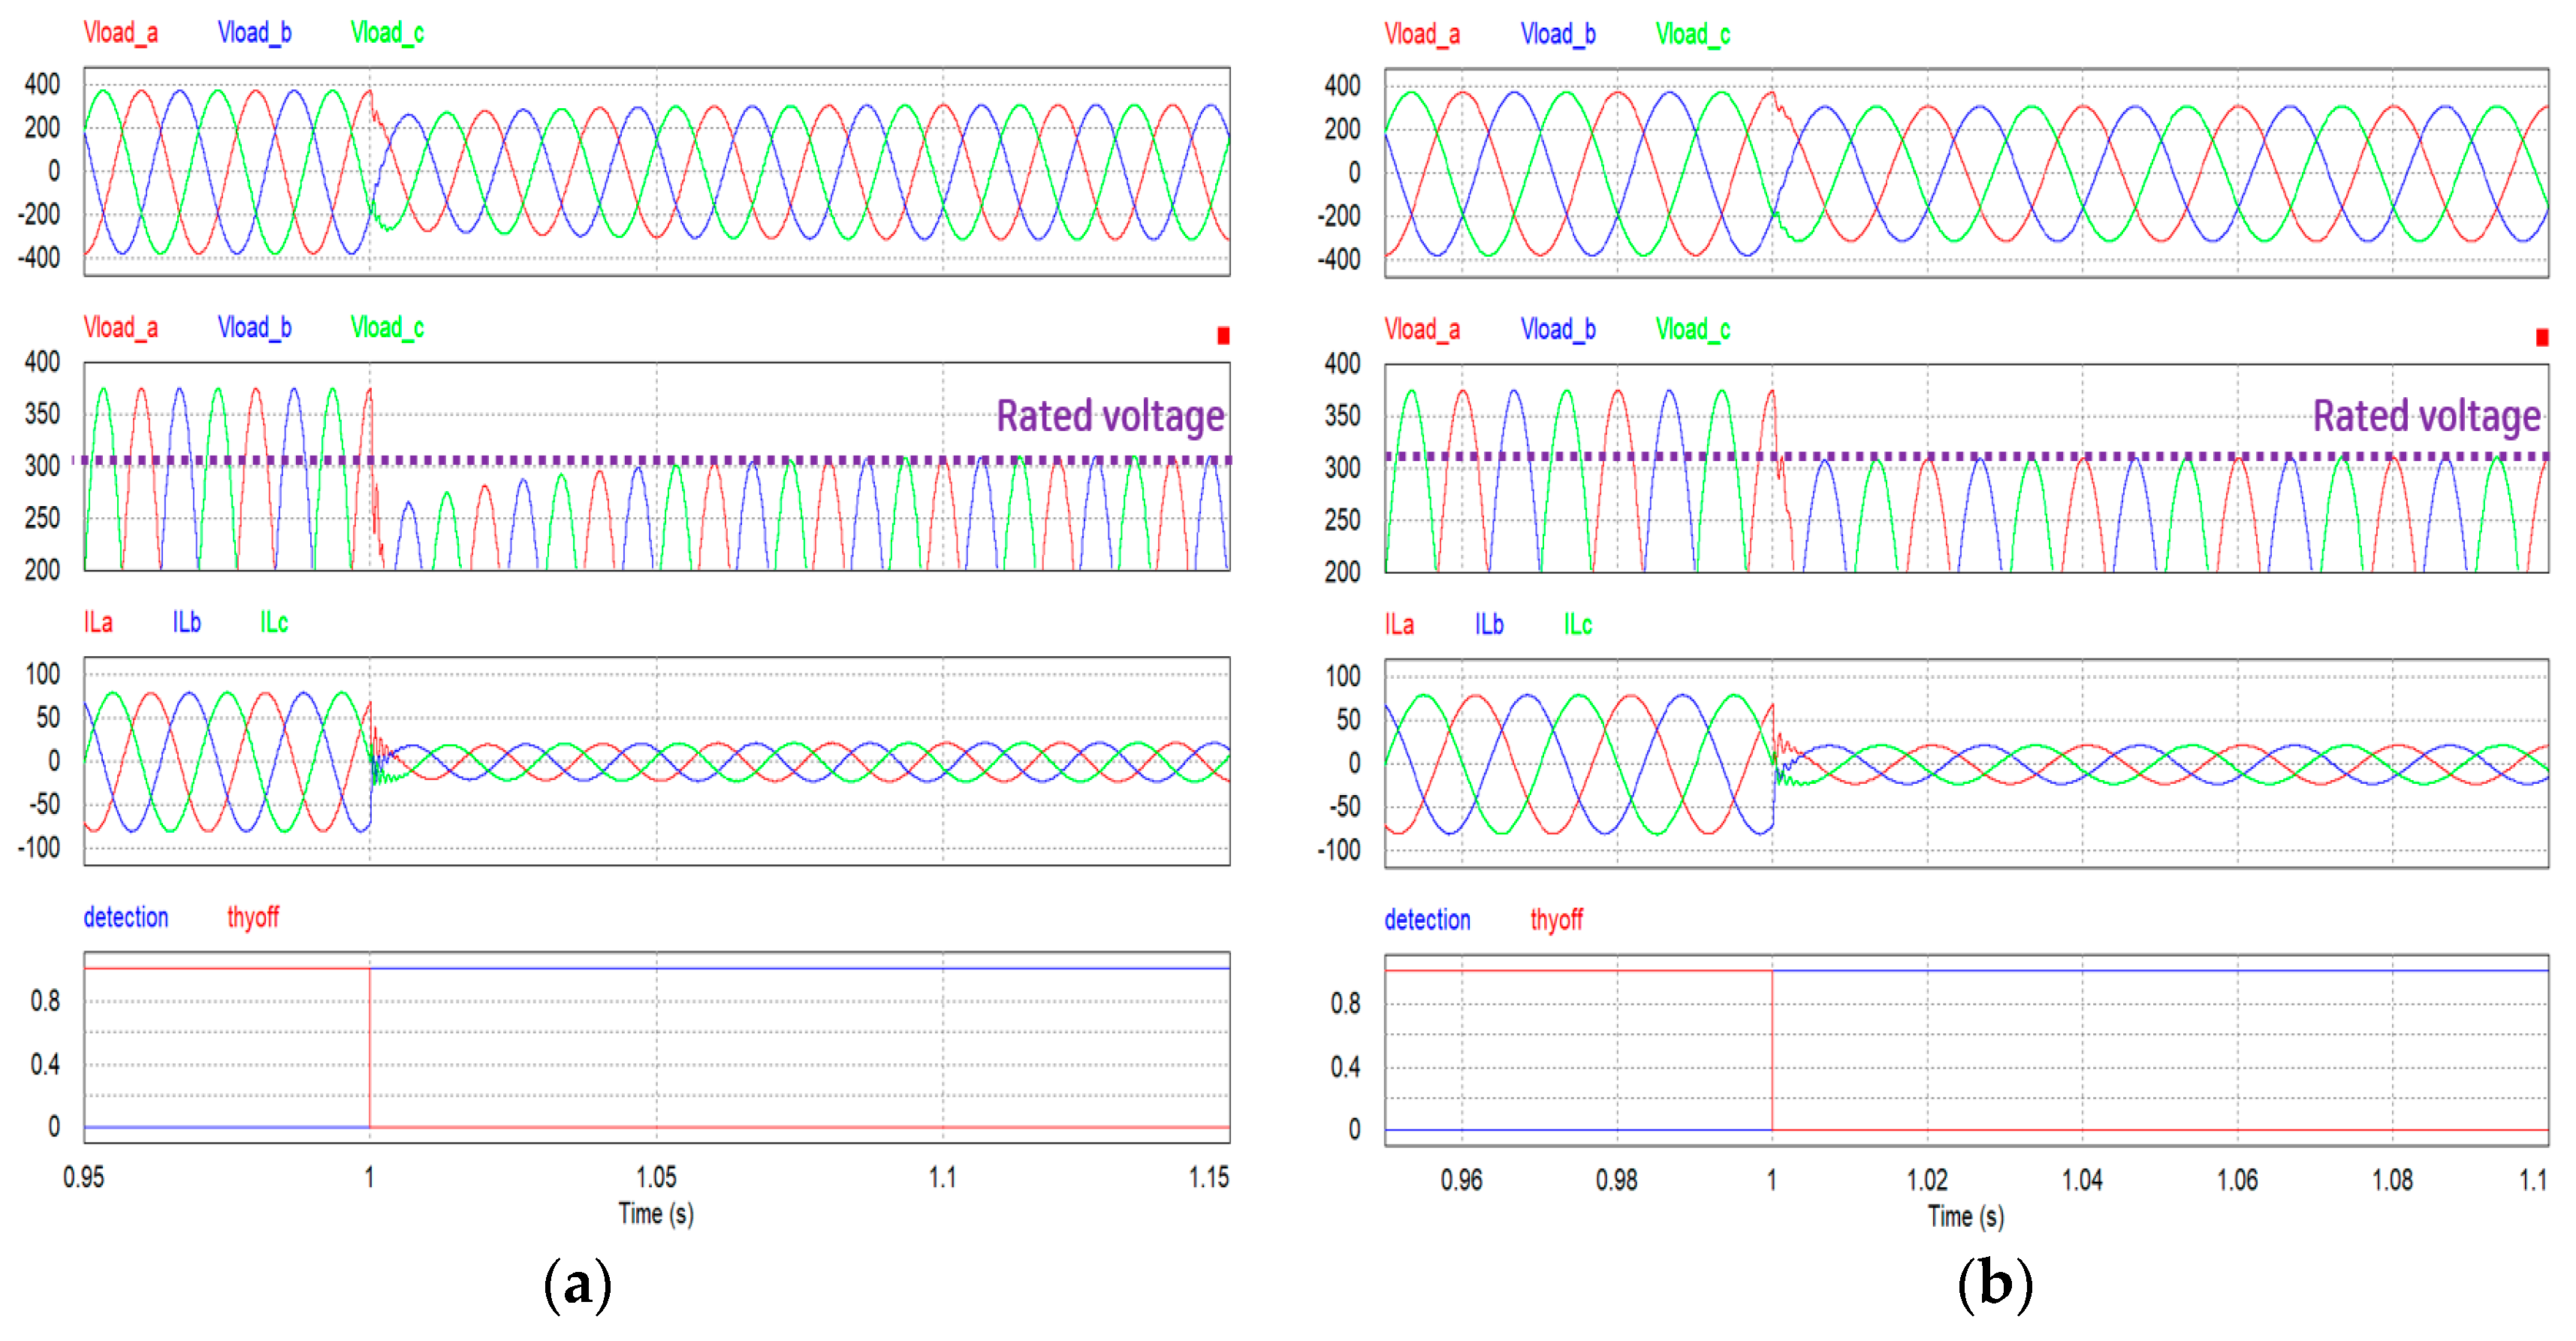The image size is (2576, 1341).
Task: Select the ILb legend in left plot
Action: click(x=186, y=622)
